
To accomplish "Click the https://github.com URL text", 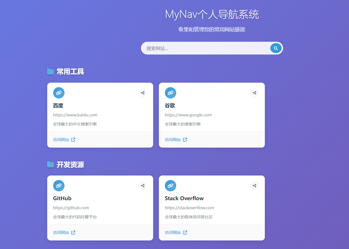I will (71, 208).
